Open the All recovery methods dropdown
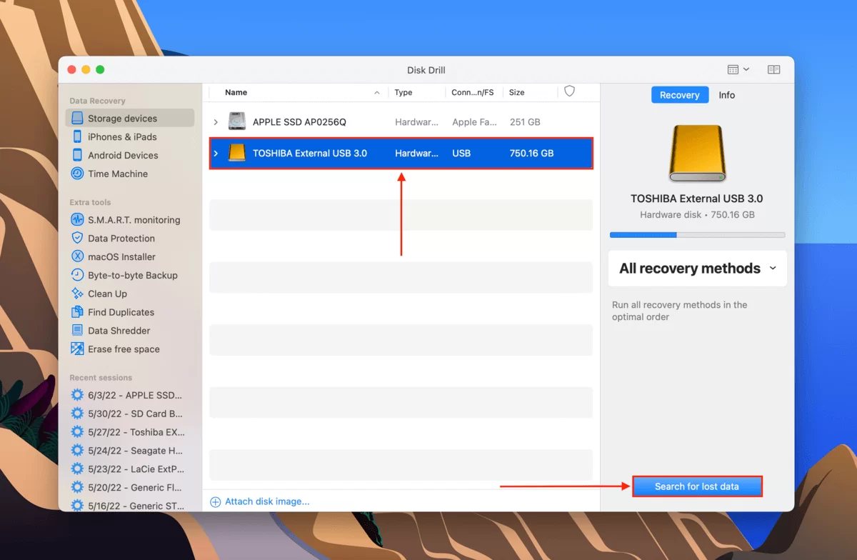The height and width of the screenshot is (560, 857). point(696,268)
